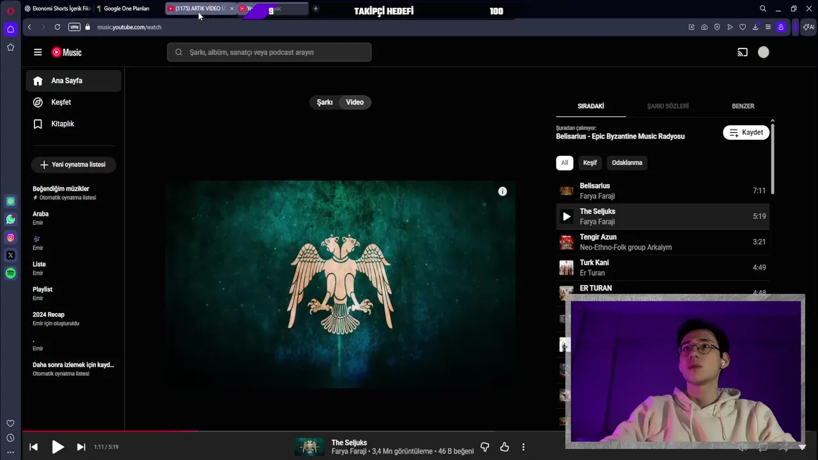
Task: Open ChatGPT in the Opera sidebar
Action: point(10,201)
